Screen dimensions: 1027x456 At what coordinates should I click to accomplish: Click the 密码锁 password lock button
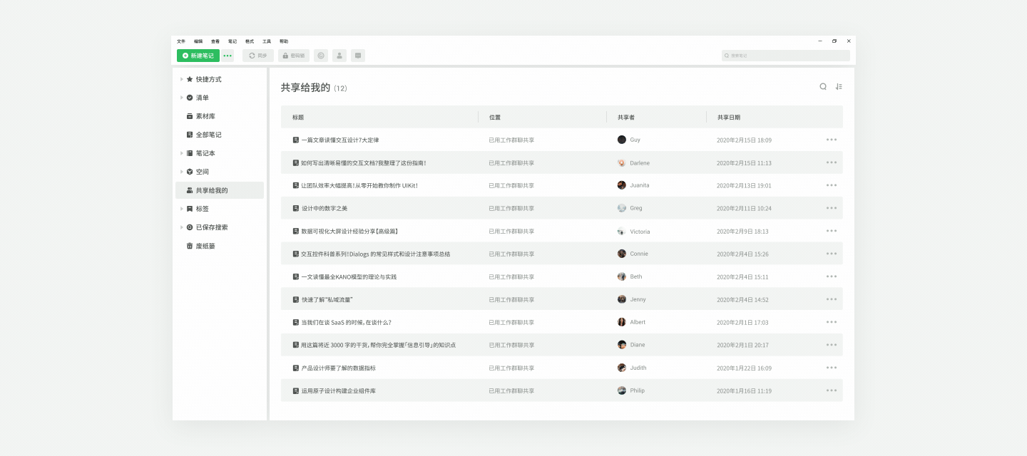[x=294, y=56]
